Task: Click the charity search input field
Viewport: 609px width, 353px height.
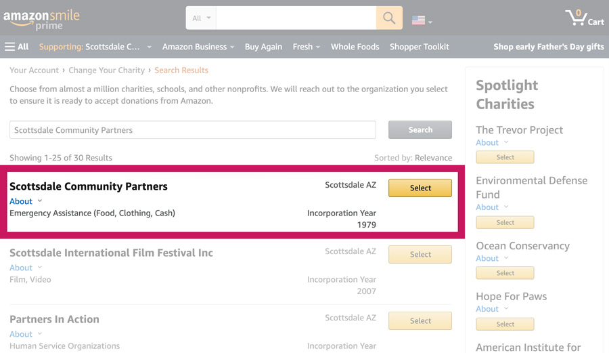Action: point(193,130)
